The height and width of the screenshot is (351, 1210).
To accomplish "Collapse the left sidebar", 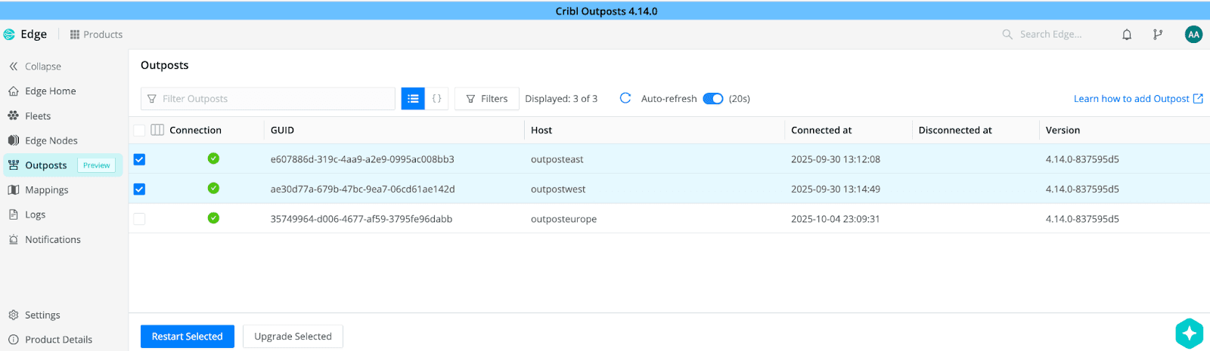I will (x=36, y=66).
